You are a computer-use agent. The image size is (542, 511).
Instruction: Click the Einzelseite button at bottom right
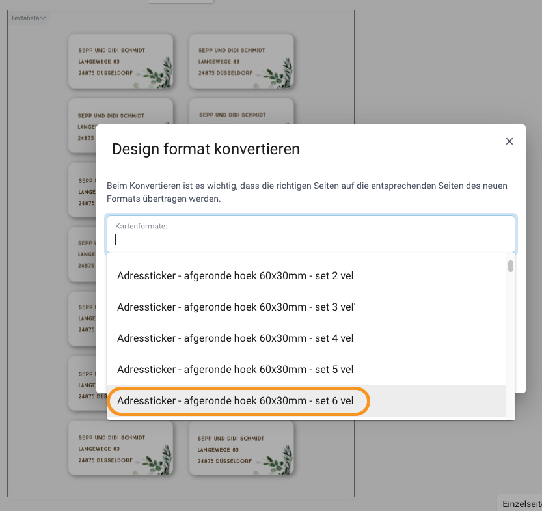pyautogui.click(x=522, y=504)
